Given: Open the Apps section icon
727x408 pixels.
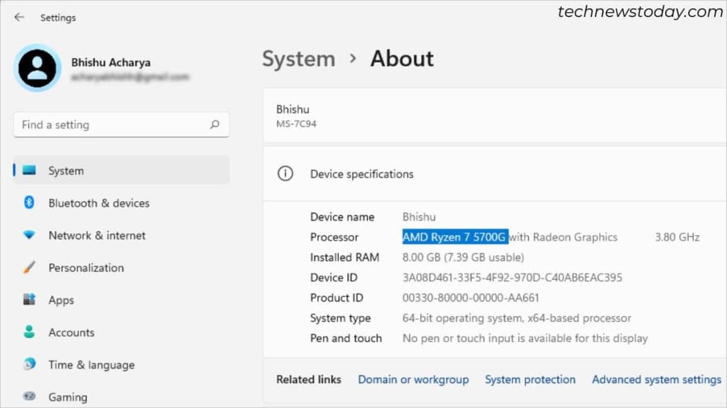Looking at the screenshot, I should pyautogui.click(x=28, y=300).
